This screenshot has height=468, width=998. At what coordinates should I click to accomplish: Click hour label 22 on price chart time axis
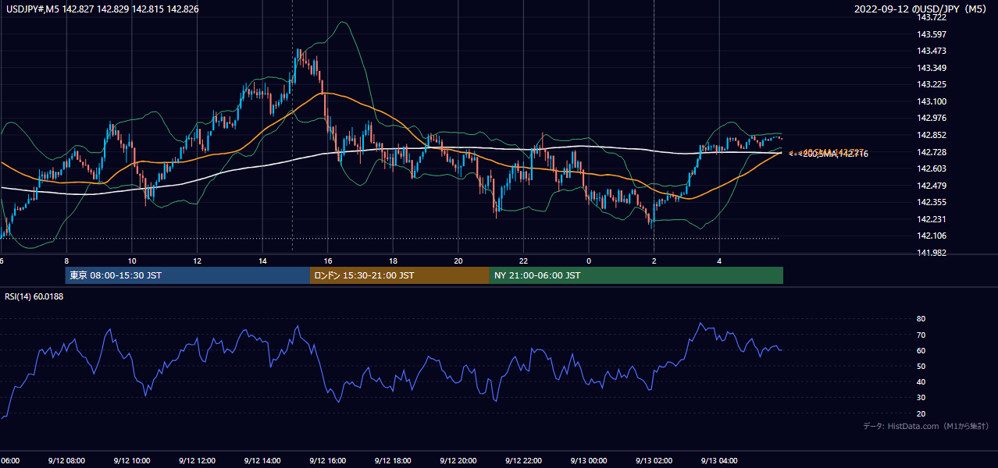pos(523,261)
